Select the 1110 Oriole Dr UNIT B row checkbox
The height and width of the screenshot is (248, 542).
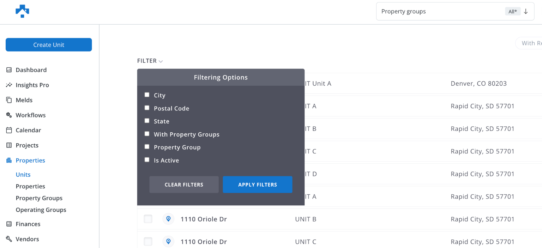(x=148, y=219)
